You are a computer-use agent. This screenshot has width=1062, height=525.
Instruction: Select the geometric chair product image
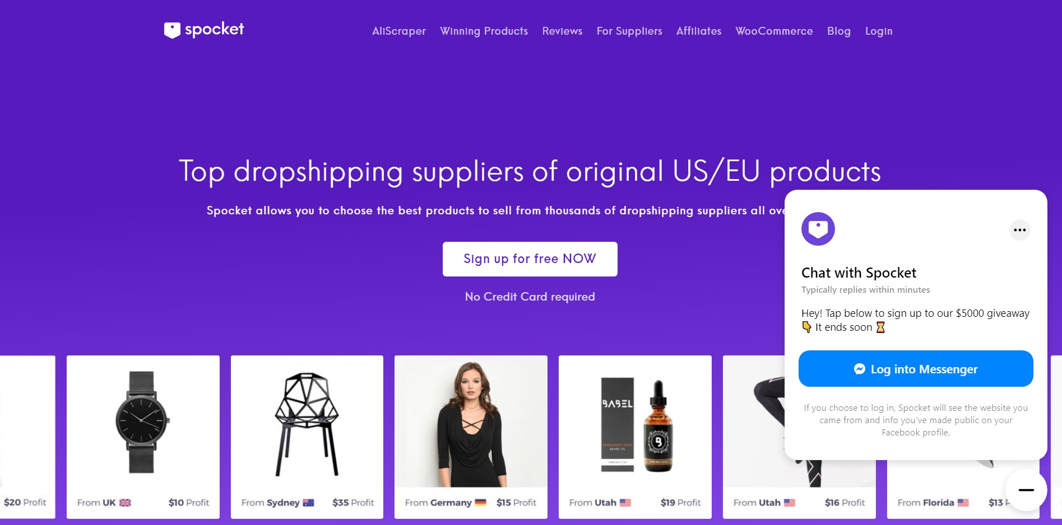tap(307, 424)
